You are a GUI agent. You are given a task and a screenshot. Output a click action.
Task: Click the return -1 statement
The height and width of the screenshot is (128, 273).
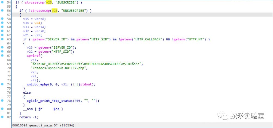[29, 117]
